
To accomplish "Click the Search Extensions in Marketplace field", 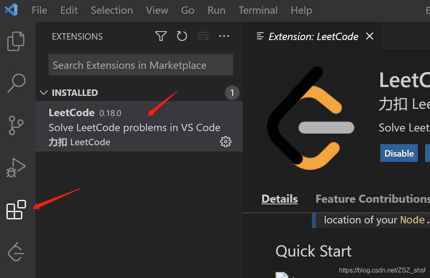I will pyautogui.click(x=141, y=65).
